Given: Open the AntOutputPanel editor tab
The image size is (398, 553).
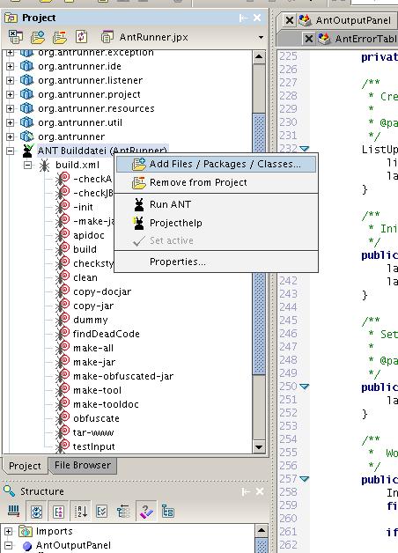Looking at the screenshot, I should (353, 20).
